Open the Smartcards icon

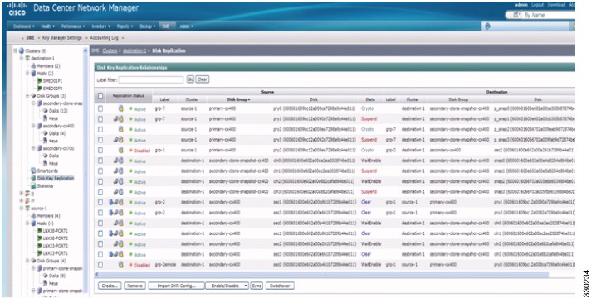point(33,171)
